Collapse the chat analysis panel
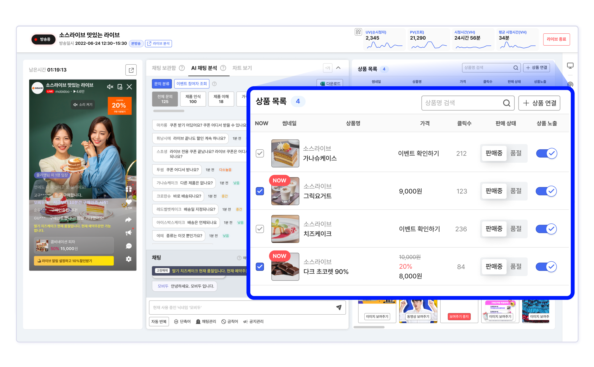The width and height of the screenshot is (594, 367). point(338,68)
